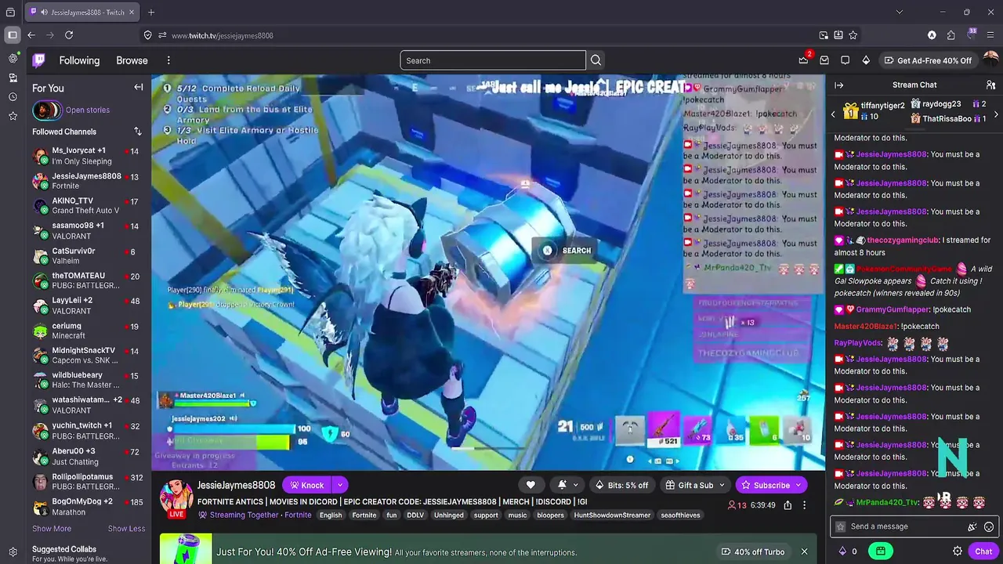Open Open stories link in sidebar
The width and height of the screenshot is (1003, 564).
[88, 110]
